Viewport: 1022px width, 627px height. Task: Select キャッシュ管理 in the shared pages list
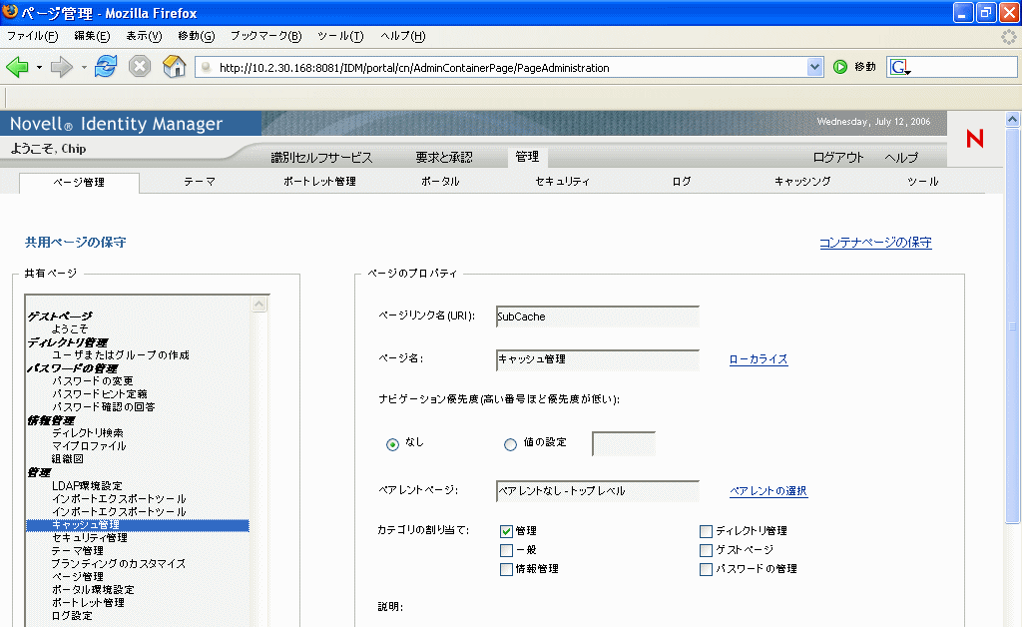87,525
